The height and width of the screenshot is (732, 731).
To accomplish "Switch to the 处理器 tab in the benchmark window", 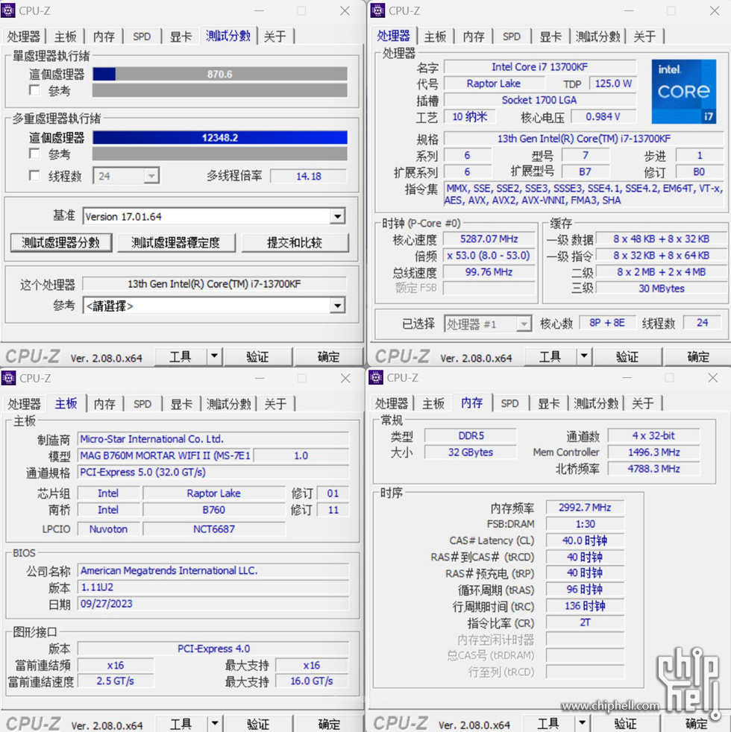I will 24,37.
